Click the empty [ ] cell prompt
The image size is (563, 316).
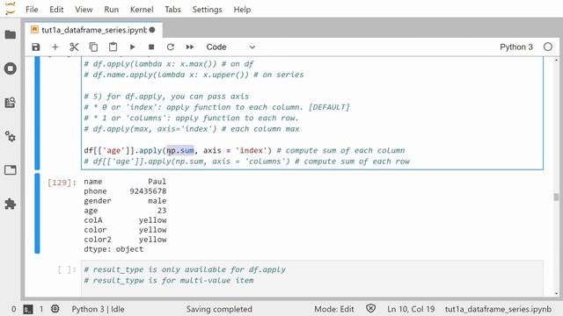click(67, 269)
